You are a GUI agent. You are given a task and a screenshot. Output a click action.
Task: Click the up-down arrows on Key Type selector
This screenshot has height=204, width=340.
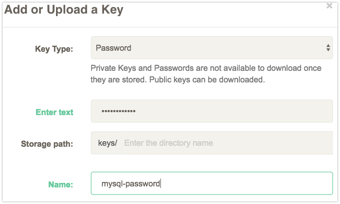328,48
